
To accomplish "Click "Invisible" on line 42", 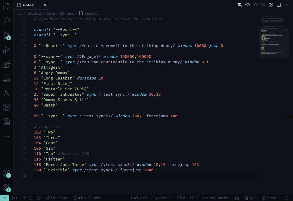I will tap(57, 170).
